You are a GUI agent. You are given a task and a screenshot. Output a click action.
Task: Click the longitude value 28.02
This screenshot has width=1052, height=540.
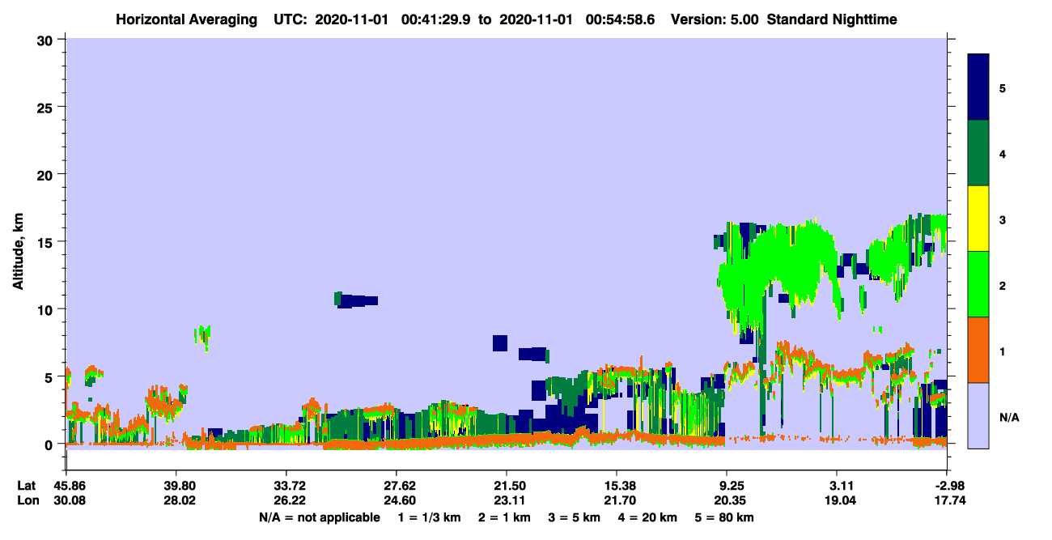176,500
